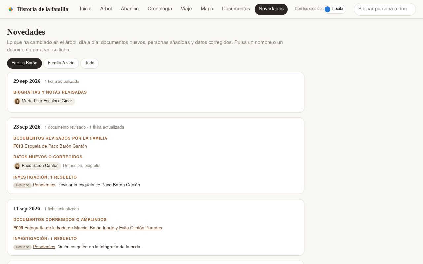Screen dimensions: 423x264
Task: Open Paco Barón Cantón's portrait thumbnail
Action: [x=17, y=166]
